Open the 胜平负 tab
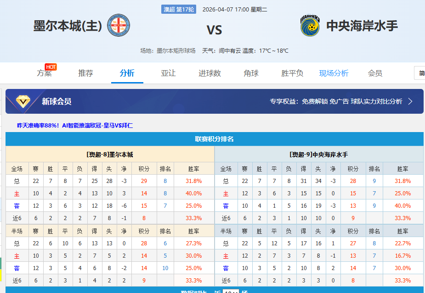Screen dimensions: 425x293 292,73
